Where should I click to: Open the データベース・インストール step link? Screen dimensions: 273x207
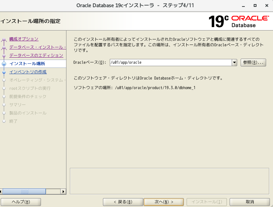(x=38, y=47)
